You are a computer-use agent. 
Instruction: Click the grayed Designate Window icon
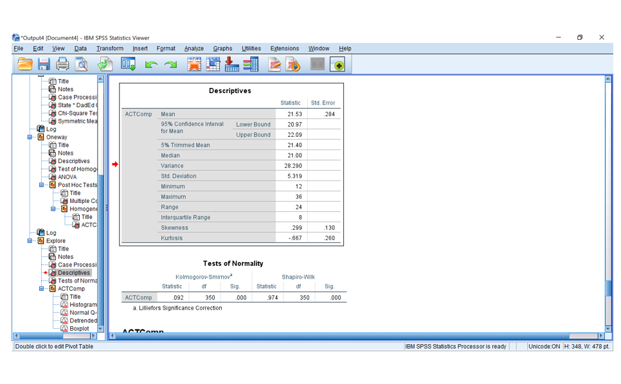tap(317, 64)
